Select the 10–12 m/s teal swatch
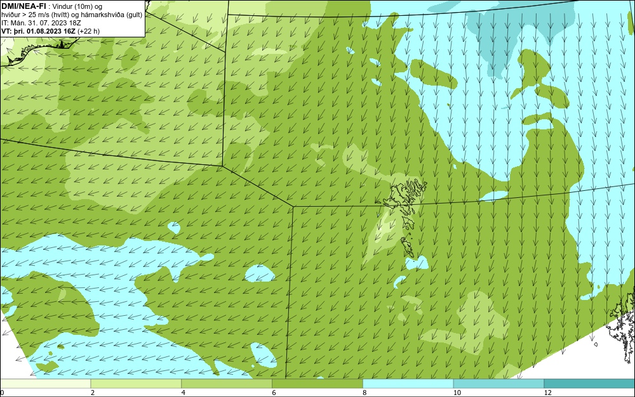 (x=499, y=384)
